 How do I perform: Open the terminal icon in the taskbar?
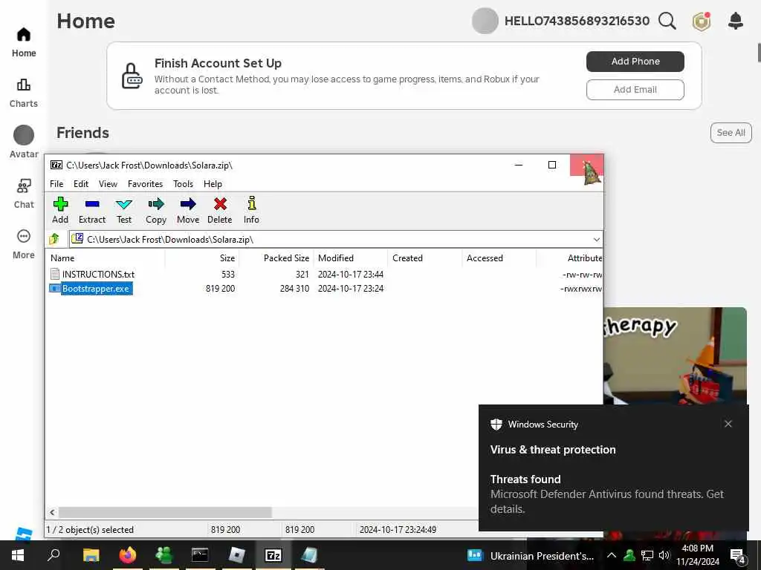[200, 555]
